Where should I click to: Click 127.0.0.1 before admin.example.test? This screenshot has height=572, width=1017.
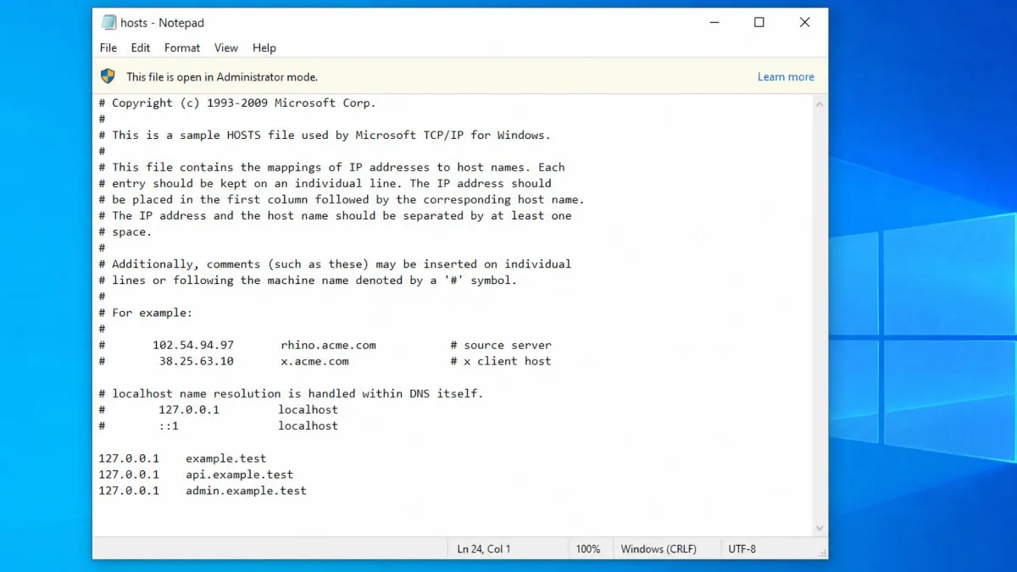pos(129,491)
